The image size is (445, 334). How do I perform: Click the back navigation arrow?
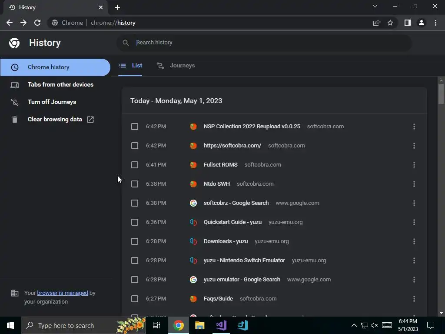pos(10,23)
